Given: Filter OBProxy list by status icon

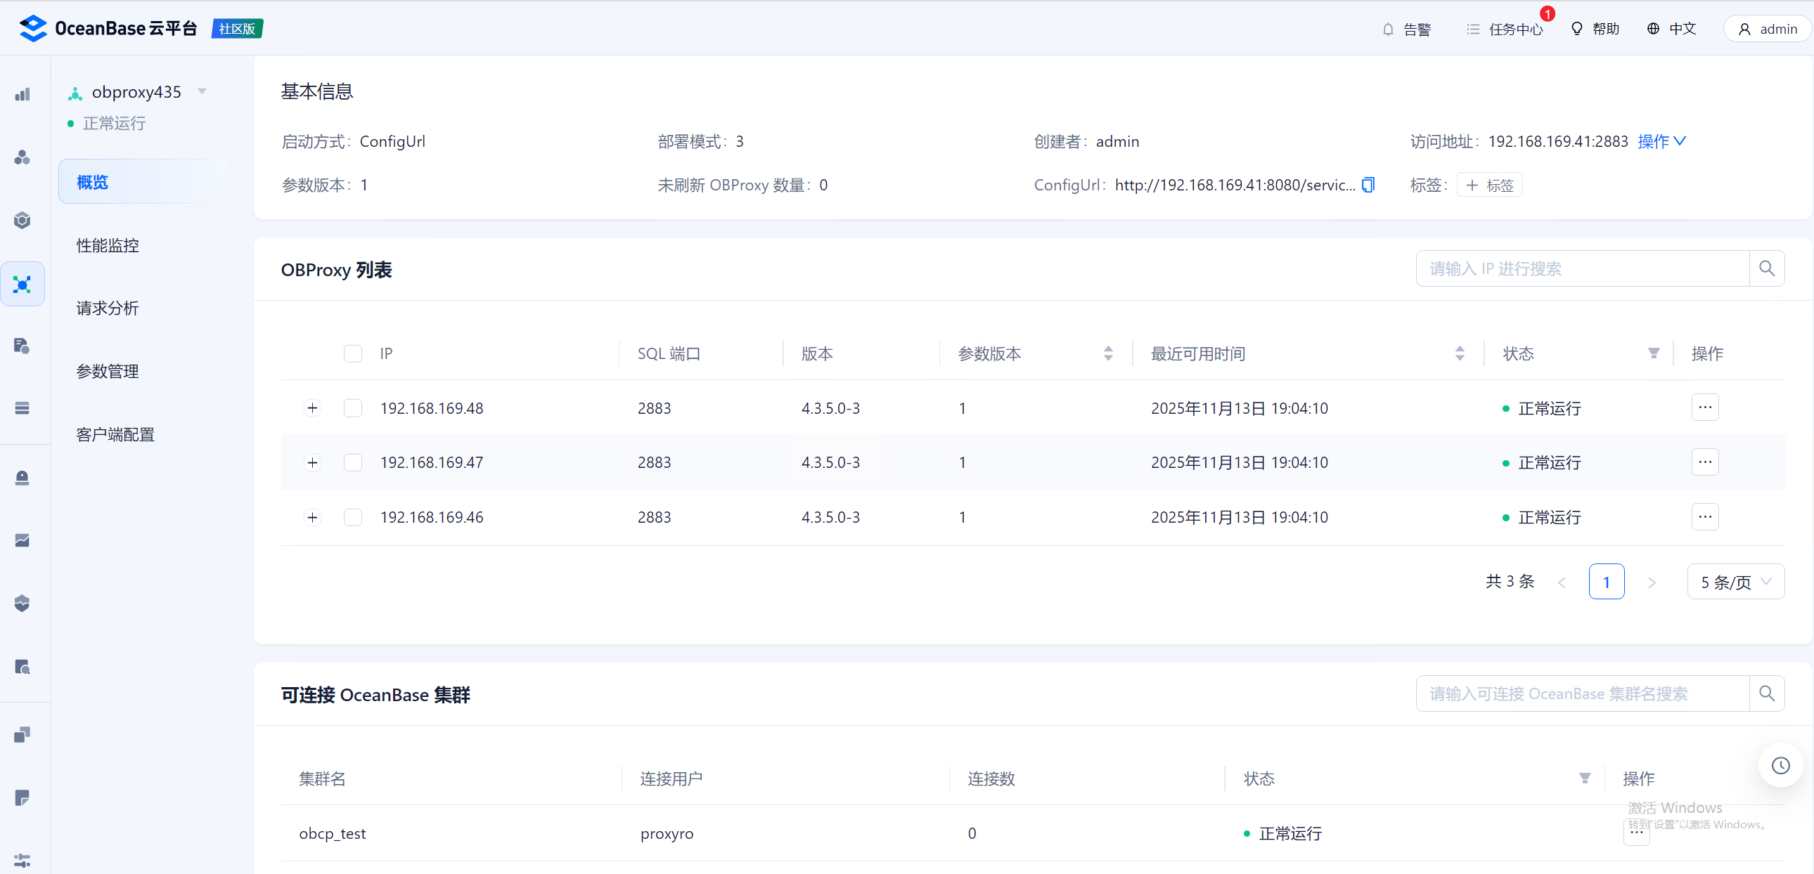Looking at the screenshot, I should pos(1654,353).
